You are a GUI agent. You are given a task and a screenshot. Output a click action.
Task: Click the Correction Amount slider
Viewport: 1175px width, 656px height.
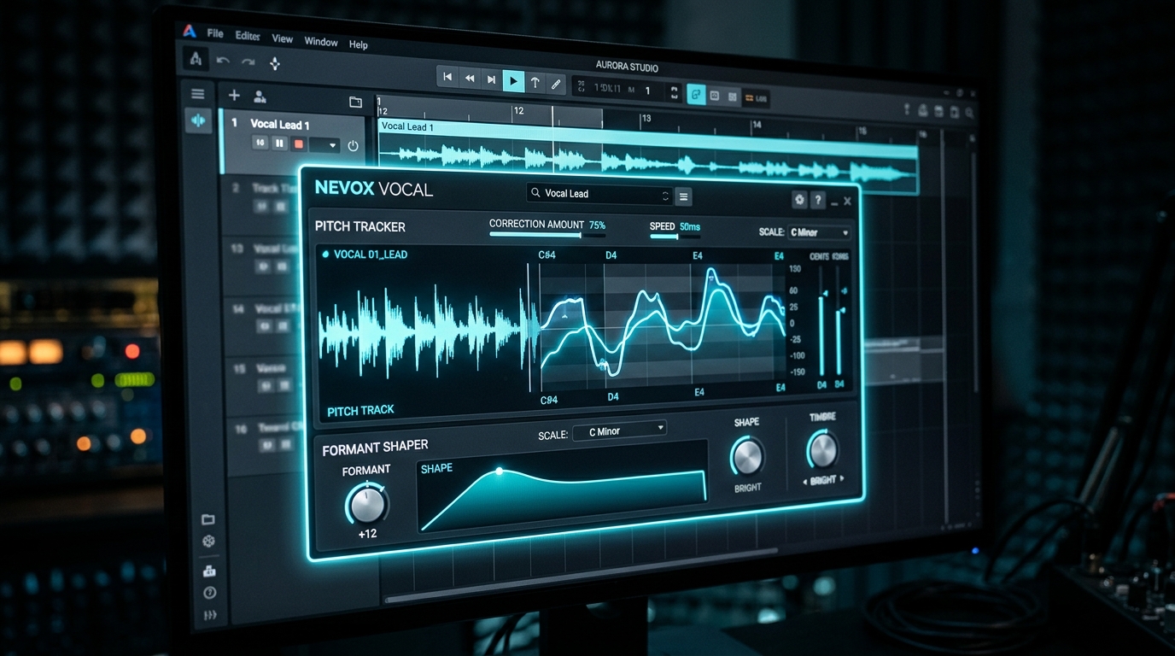[x=547, y=234]
